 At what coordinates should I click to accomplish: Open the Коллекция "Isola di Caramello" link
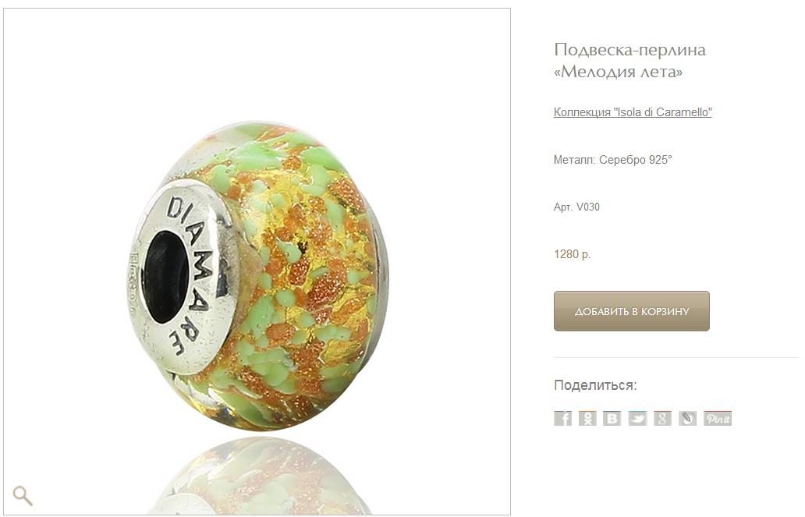(x=633, y=112)
